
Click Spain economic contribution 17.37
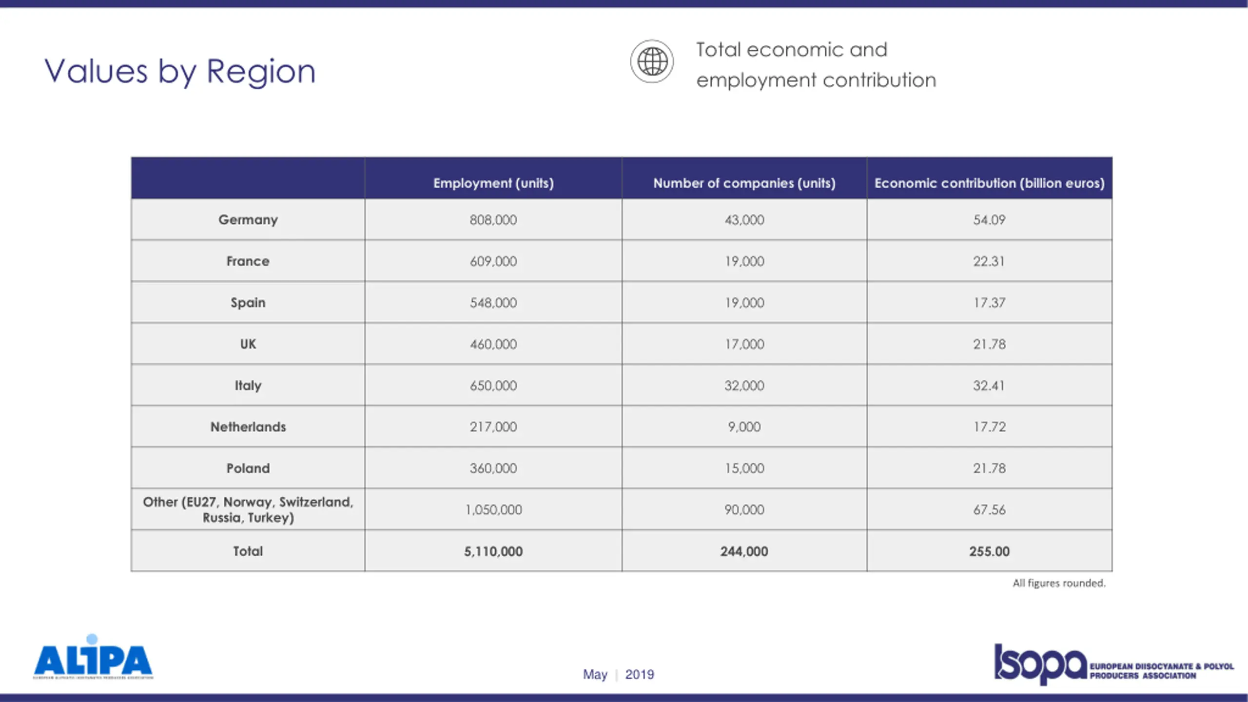pyautogui.click(x=990, y=303)
